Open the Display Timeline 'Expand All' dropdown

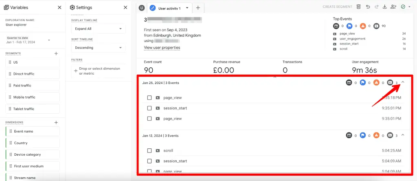(x=99, y=29)
